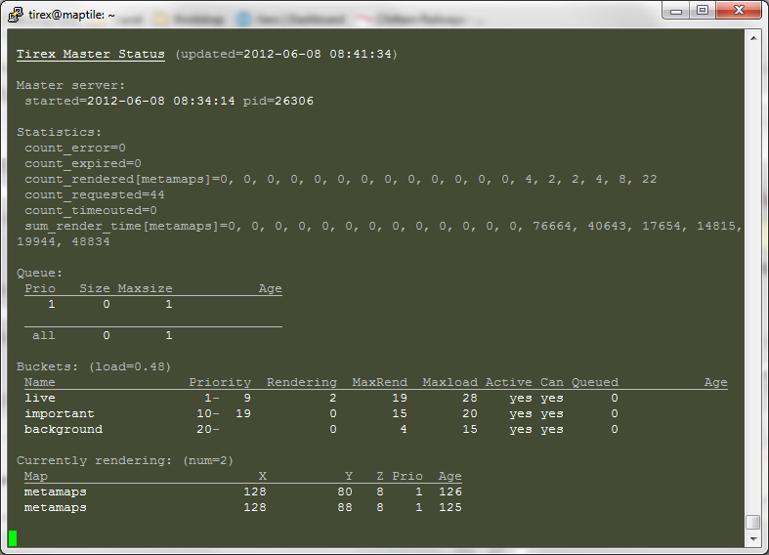The width and height of the screenshot is (769, 555).
Task: Click the 'live' bucket name
Action: [40, 398]
